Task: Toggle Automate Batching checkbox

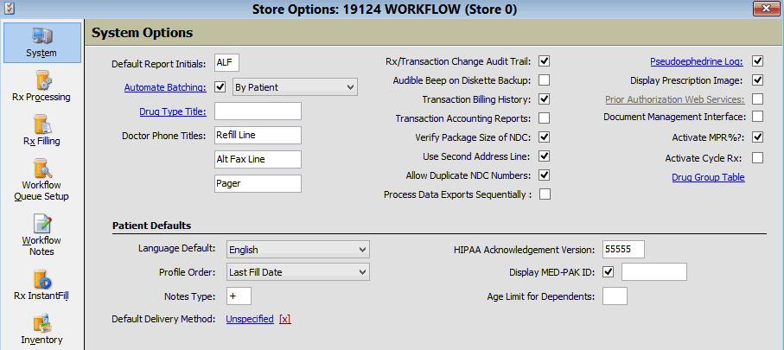Action: point(220,87)
